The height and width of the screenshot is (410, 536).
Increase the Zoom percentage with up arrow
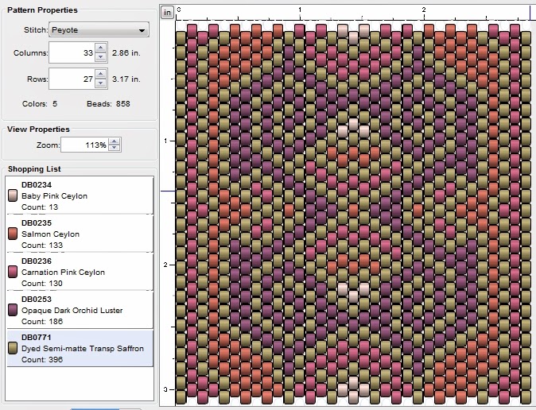pos(115,141)
